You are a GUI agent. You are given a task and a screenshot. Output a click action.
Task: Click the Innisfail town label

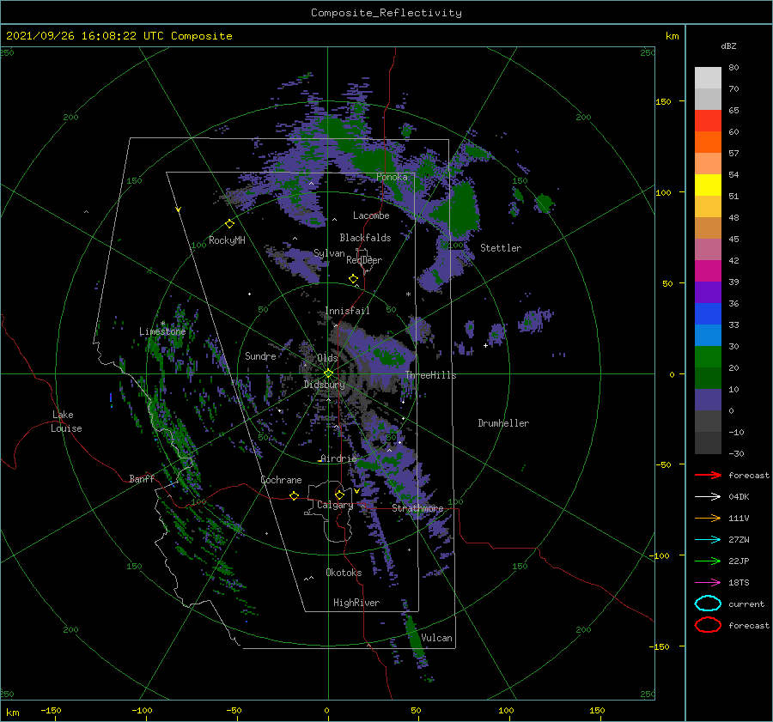tap(347, 311)
